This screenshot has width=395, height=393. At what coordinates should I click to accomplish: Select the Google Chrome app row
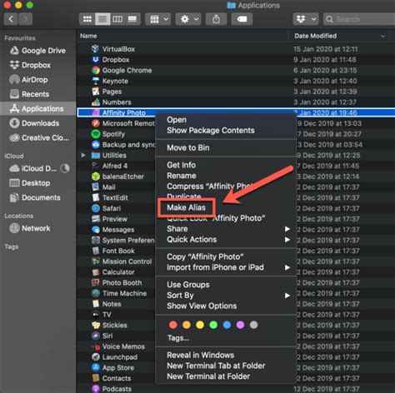tap(236, 70)
